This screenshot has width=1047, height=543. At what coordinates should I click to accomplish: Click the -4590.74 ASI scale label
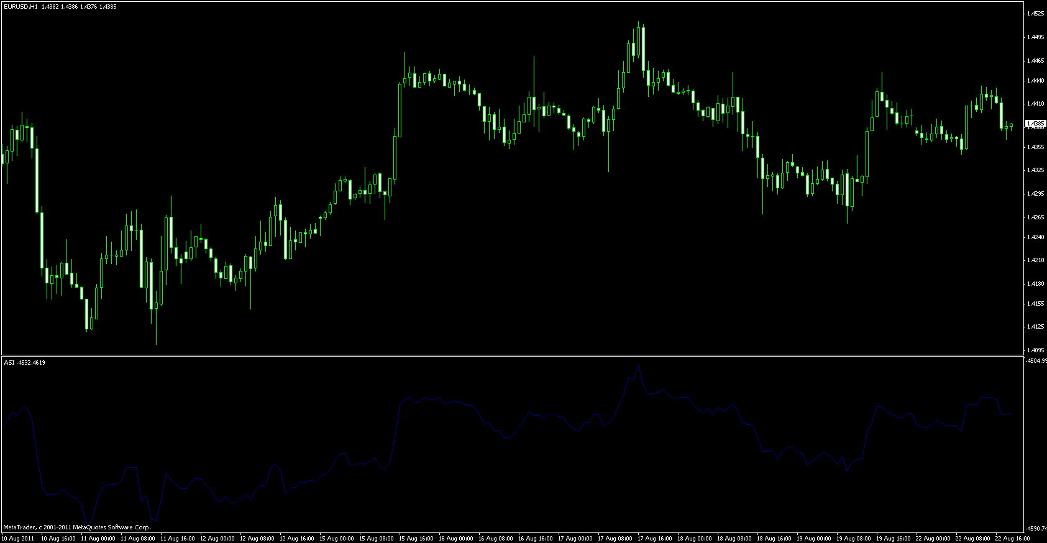click(x=1036, y=528)
